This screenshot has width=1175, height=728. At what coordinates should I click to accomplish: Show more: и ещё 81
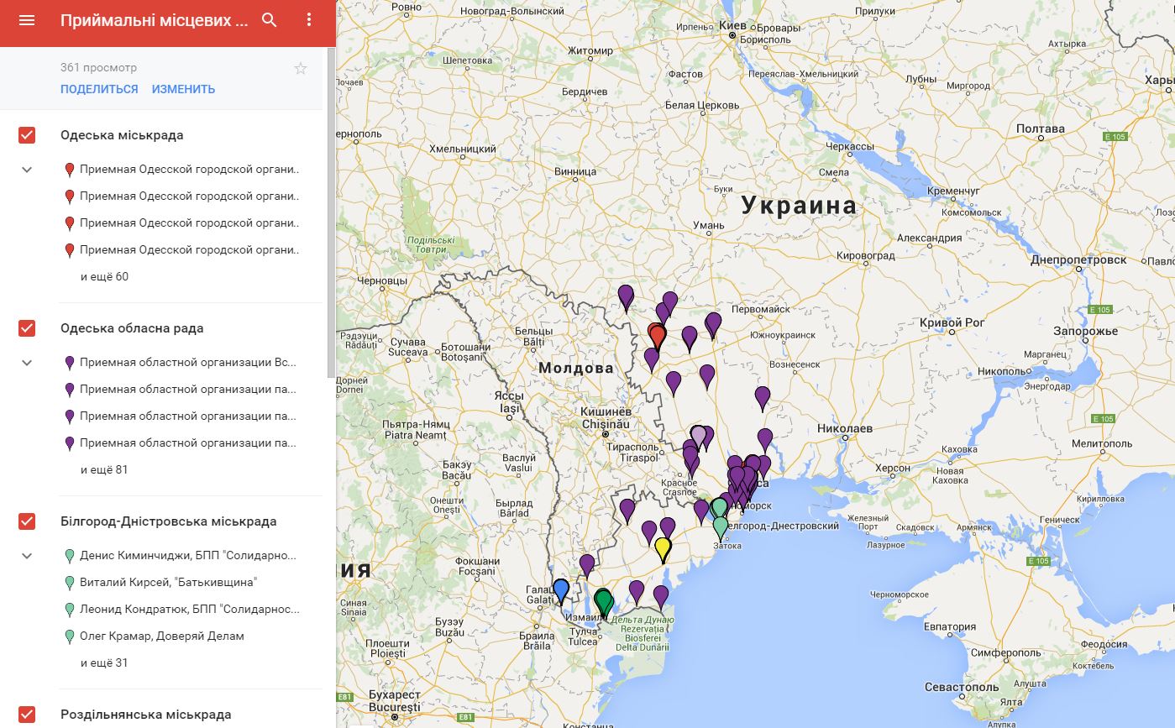tap(104, 470)
